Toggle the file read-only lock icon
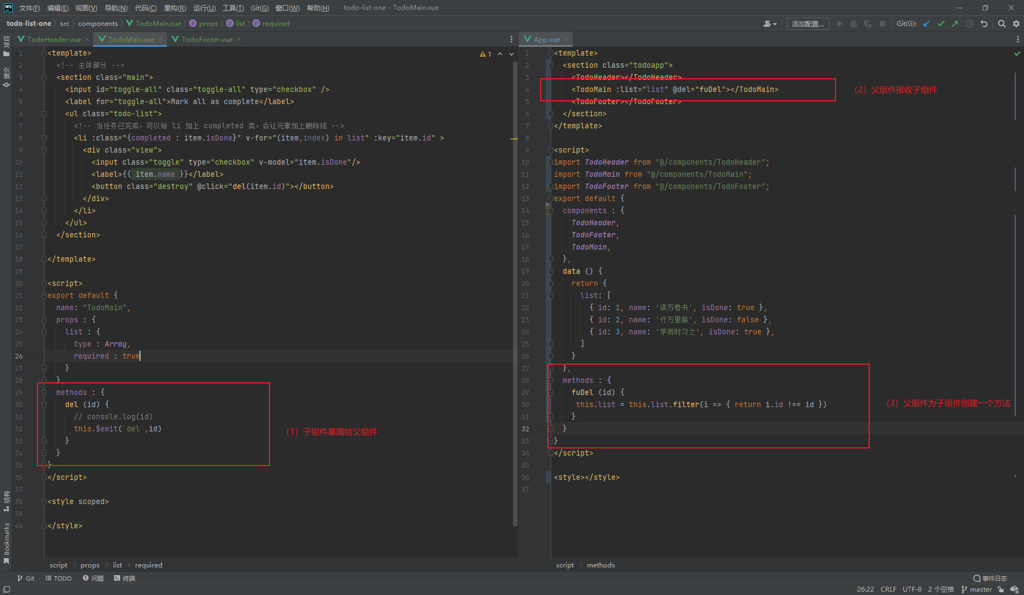Screen dimensions: 1024x595 tap(1001, 589)
